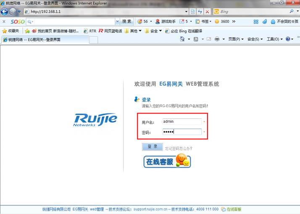Screen dimensions: 300x214
Task: Stop loading with the red X icon
Action: tap(207, 12)
